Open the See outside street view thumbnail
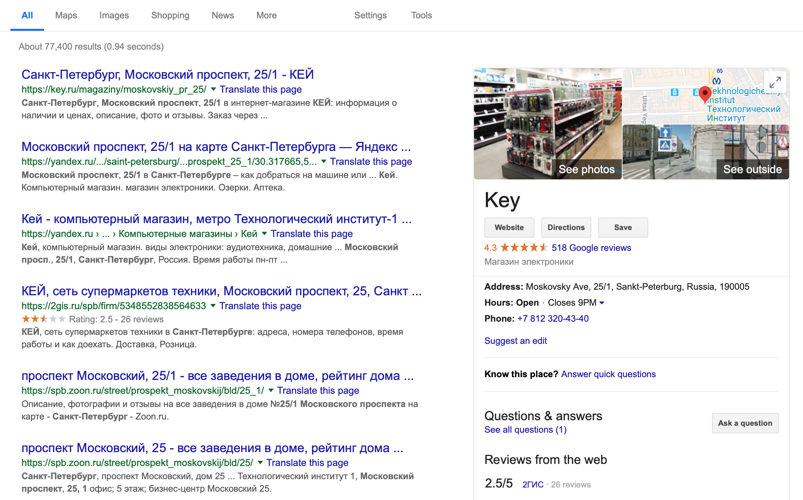 (x=705, y=152)
